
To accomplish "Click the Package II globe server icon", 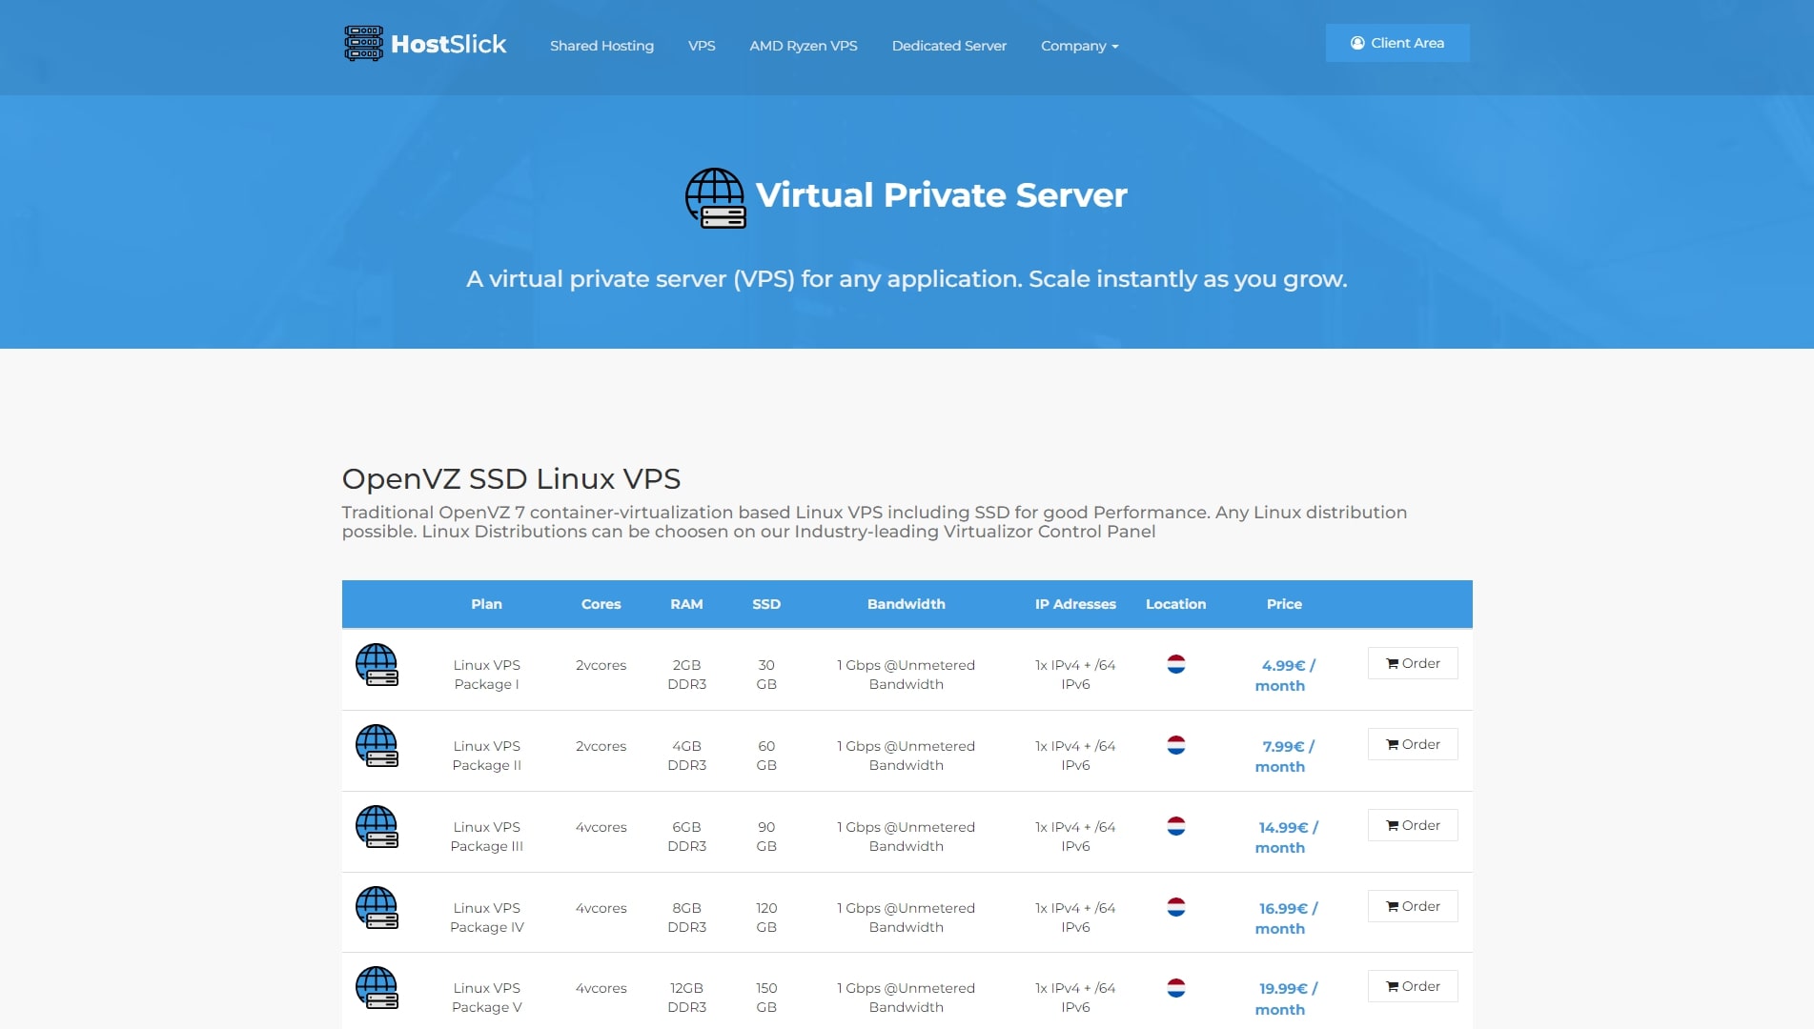I will pyautogui.click(x=377, y=746).
